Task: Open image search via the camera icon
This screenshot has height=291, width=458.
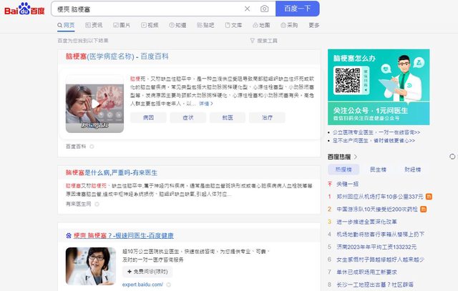Action: 264,9
